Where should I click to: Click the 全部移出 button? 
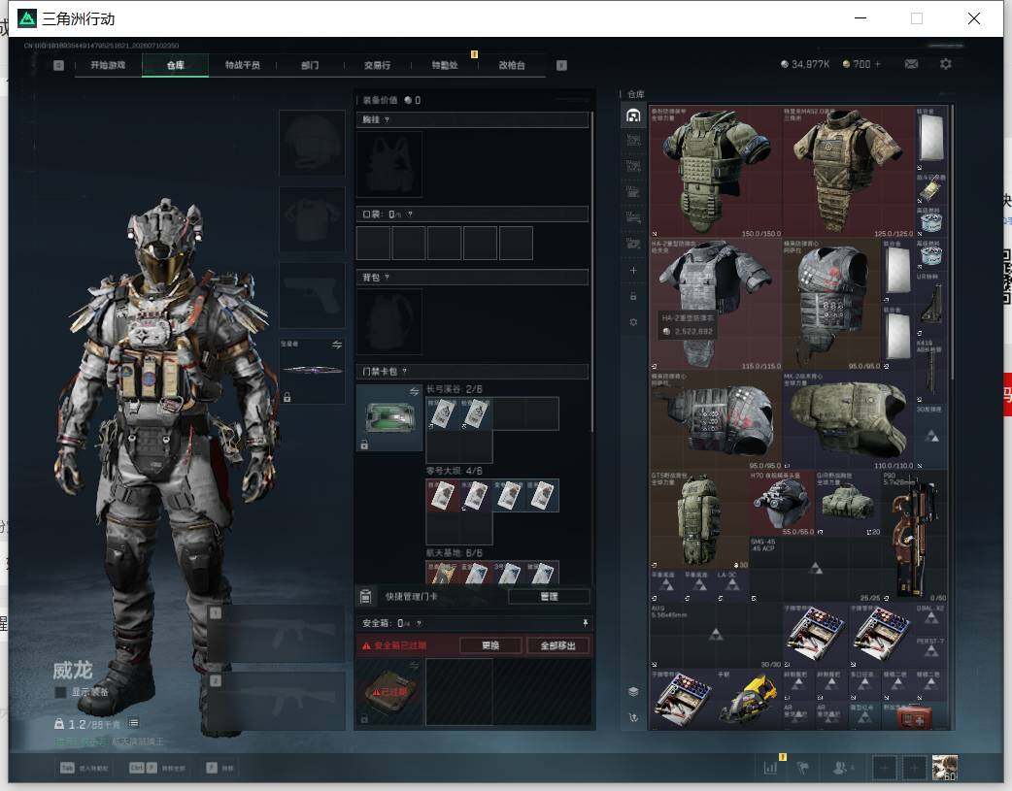[x=557, y=645]
